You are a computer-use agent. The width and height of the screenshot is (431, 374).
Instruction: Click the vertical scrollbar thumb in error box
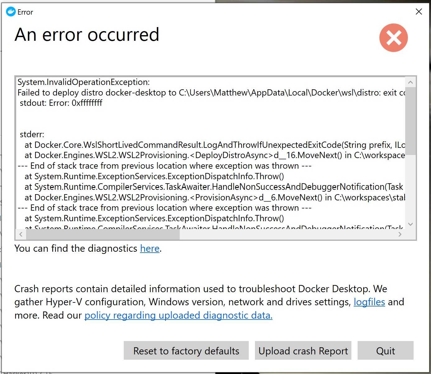coord(410,121)
